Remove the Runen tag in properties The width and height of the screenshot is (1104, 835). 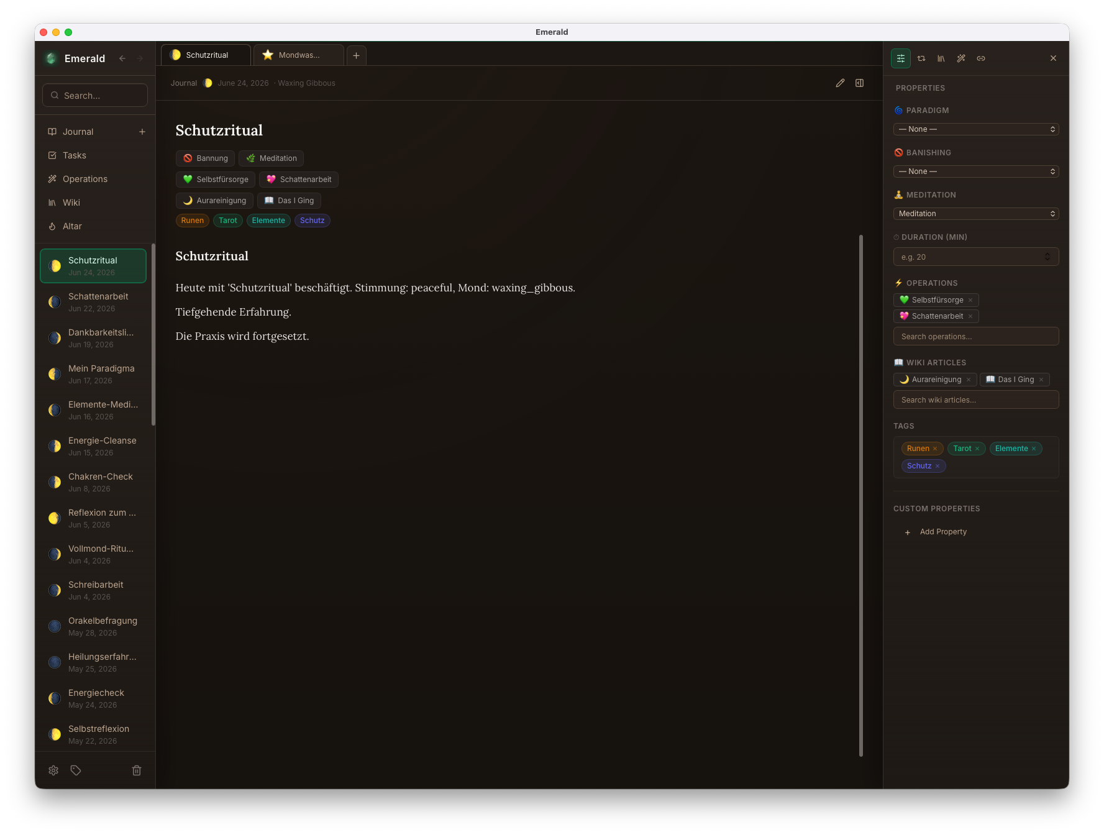[x=935, y=449]
